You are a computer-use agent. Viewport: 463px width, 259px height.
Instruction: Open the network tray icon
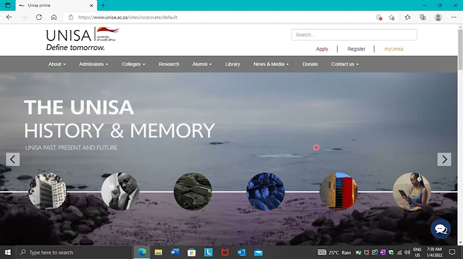click(399, 252)
